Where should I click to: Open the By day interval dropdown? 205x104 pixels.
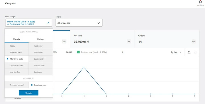click(x=176, y=52)
